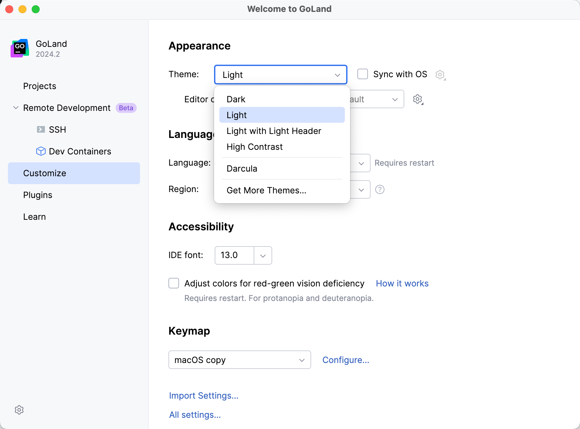580x429 pixels.
Task: Open the editor color scheme gear options
Action: pos(418,99)
